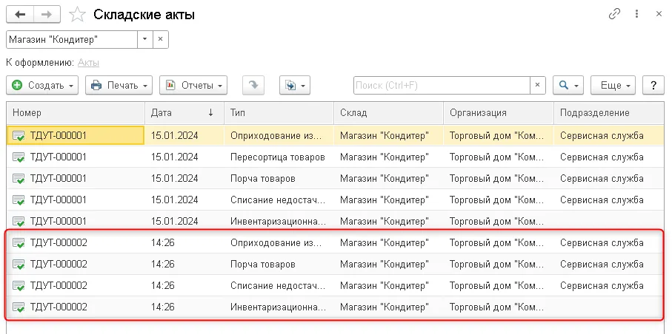Click Торговый дом "Ком... in Пересортица row
672x334 pixels.
click(x=496, y=157)
